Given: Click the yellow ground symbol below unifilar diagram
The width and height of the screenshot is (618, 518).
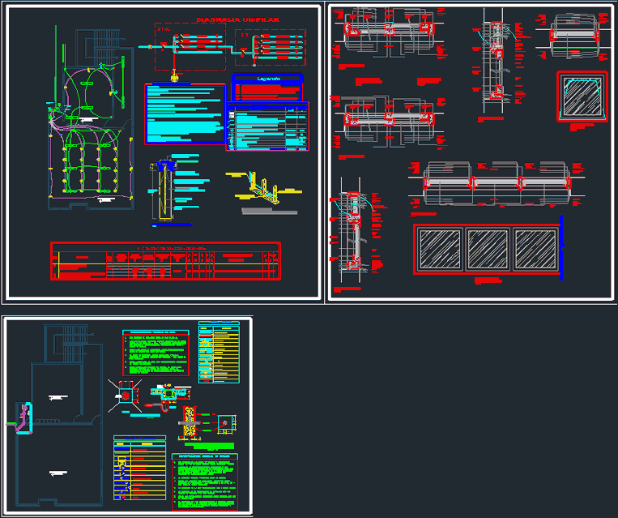Looking at the screenshot, I should (175, 79).
